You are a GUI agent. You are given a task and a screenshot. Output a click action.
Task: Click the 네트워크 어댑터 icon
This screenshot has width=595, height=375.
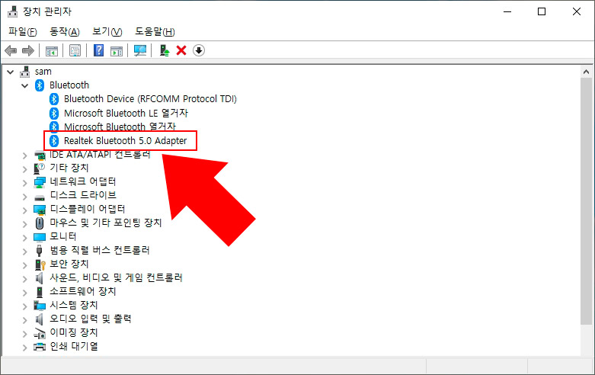pyautogui.click(x=40, y=182)
